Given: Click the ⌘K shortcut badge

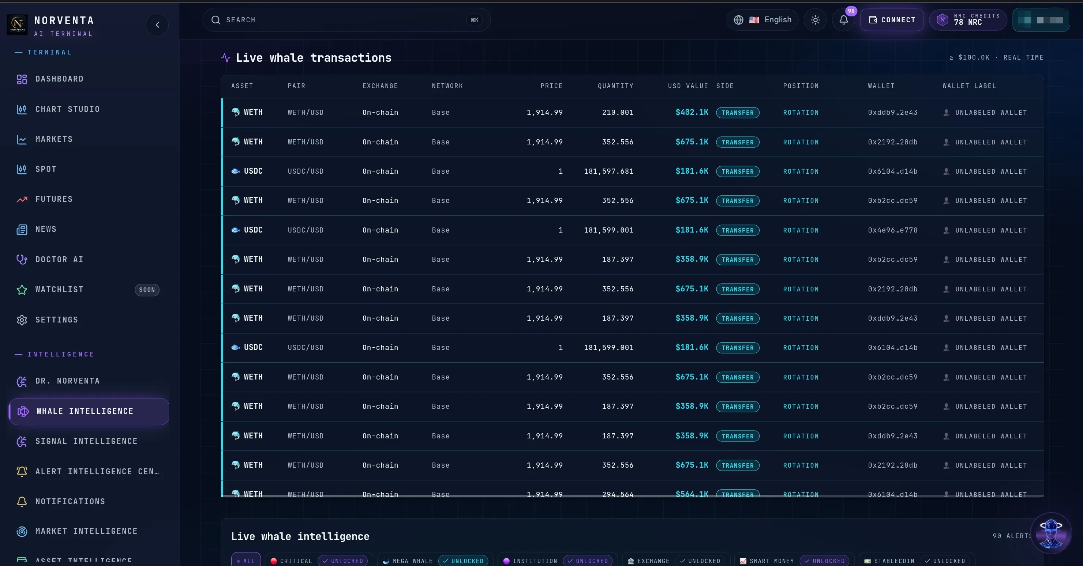Looking at the screenshot, I should (474, 20).
